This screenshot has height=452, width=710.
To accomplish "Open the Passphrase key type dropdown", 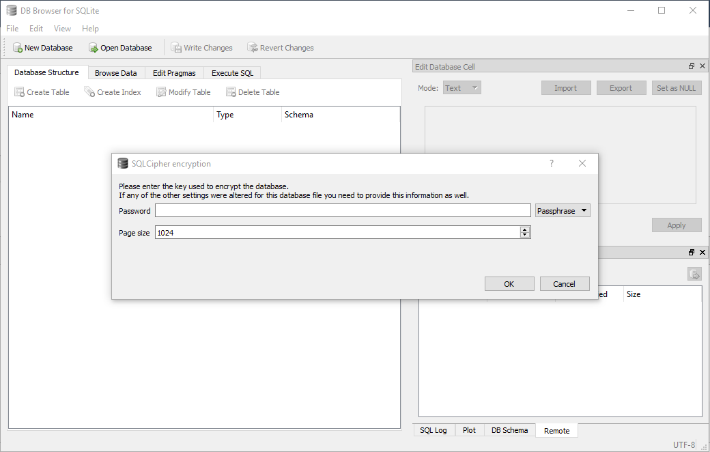I will 563,210.
